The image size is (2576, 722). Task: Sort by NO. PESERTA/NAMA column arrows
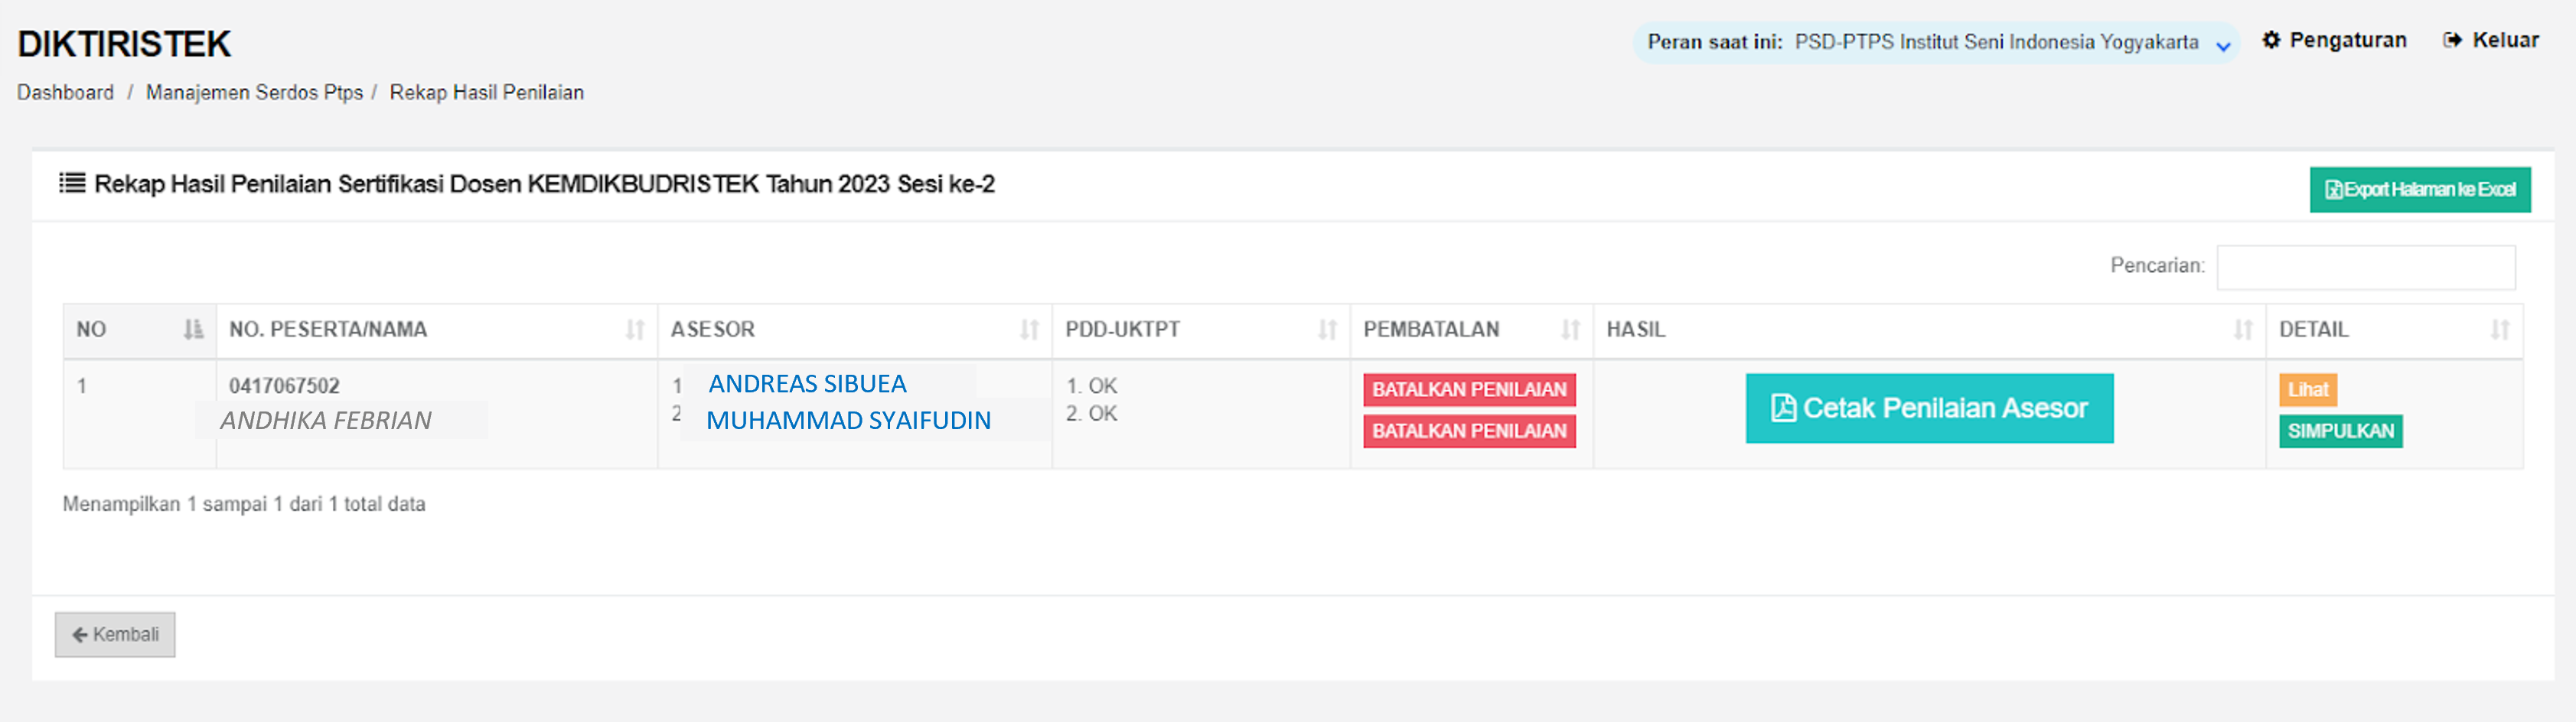pos(635,329)
